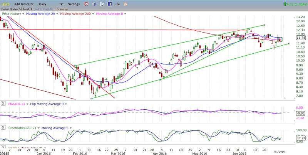Close the MACD indicator panel

click(3, 103)
